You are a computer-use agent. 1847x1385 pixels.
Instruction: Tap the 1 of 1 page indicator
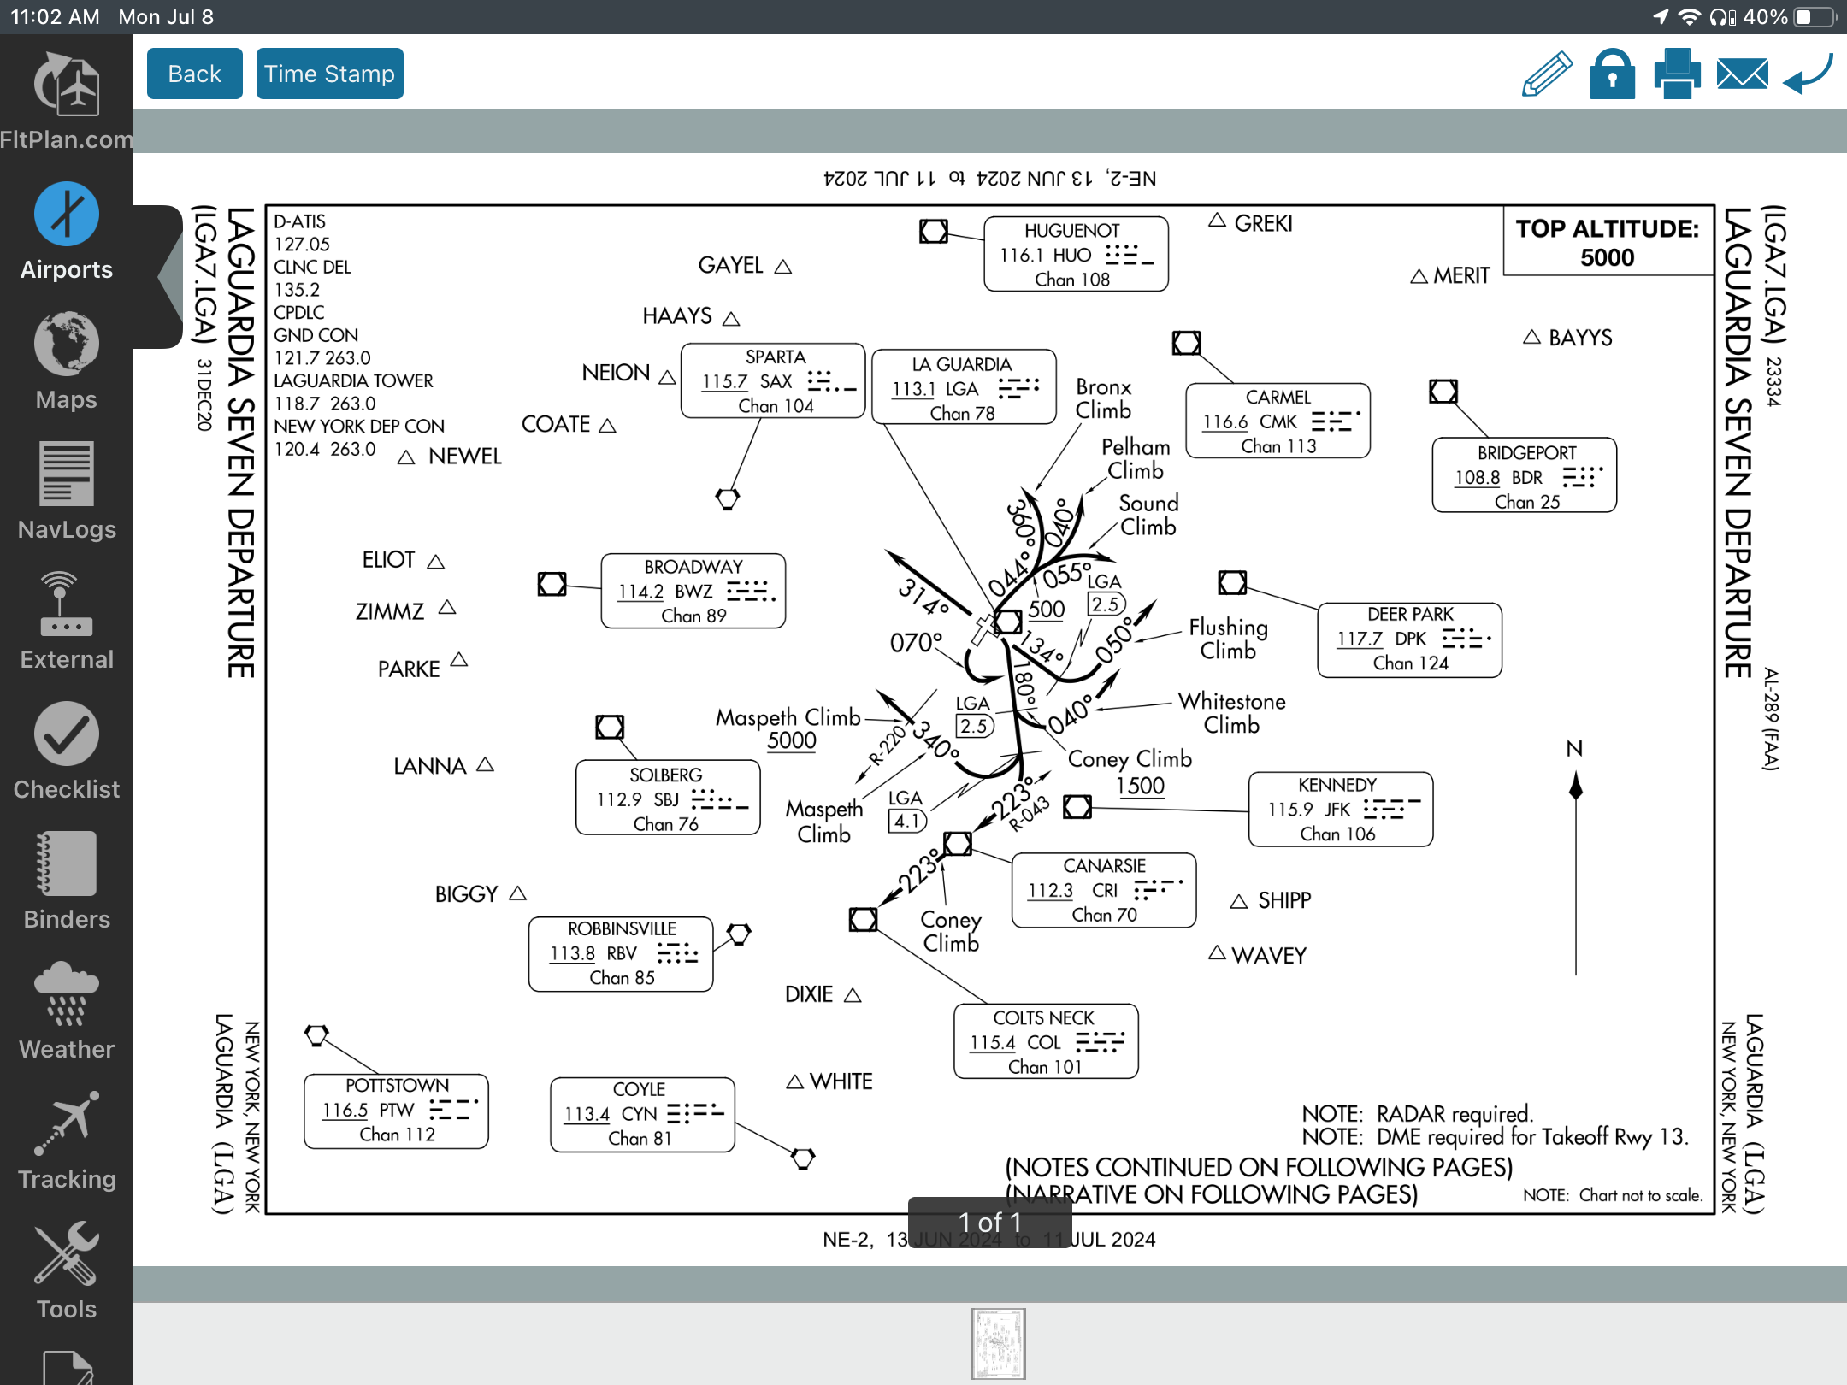[989, 1223]
